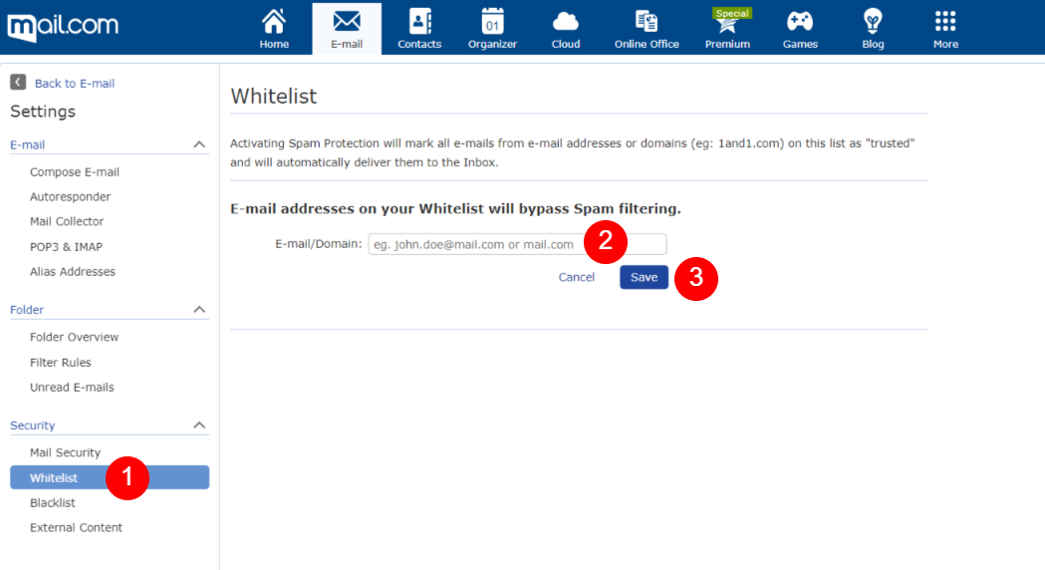The height and width of the screenshot is (570, 1045).
Task: Switch to the E-mail tab
Action: pyautogui.click(x=347, y=28)
